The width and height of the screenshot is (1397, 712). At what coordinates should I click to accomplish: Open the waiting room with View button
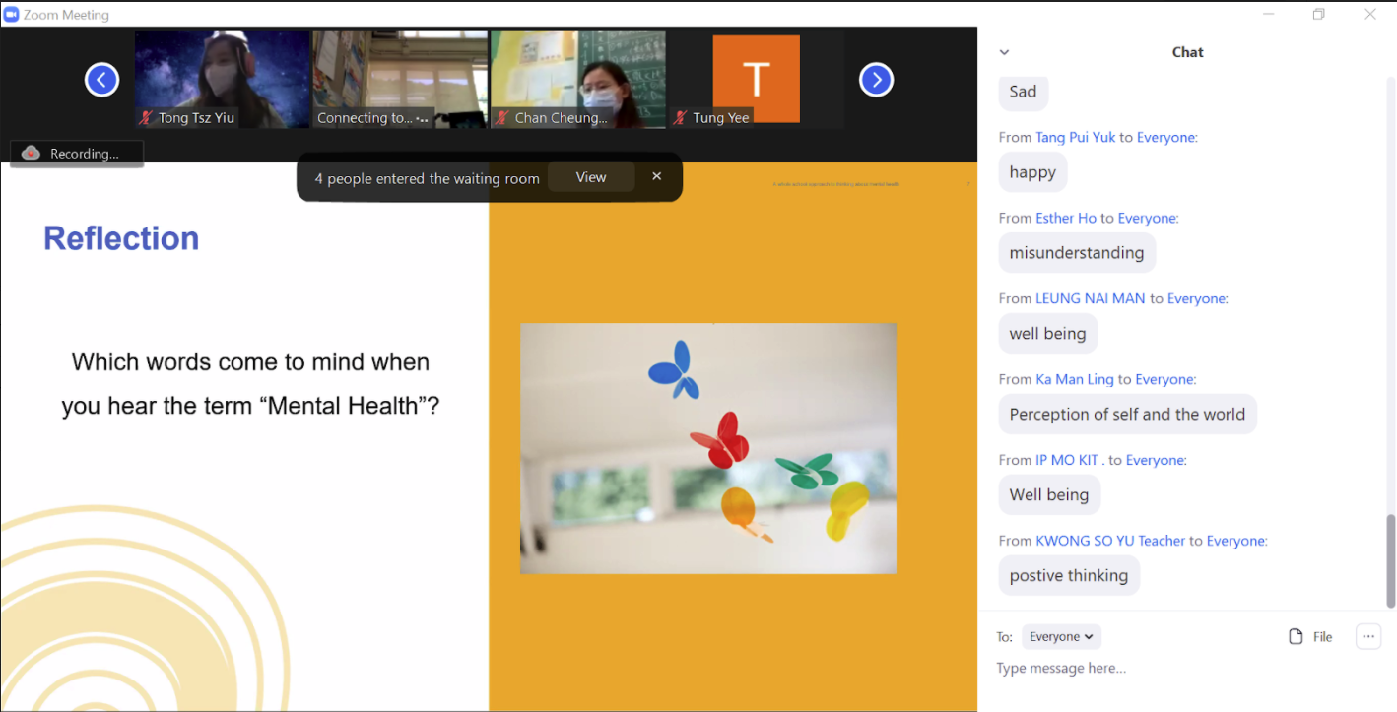click(x=591, y=177)
